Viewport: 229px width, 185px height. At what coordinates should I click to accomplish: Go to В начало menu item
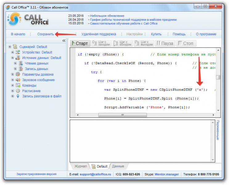pos(18,34)
